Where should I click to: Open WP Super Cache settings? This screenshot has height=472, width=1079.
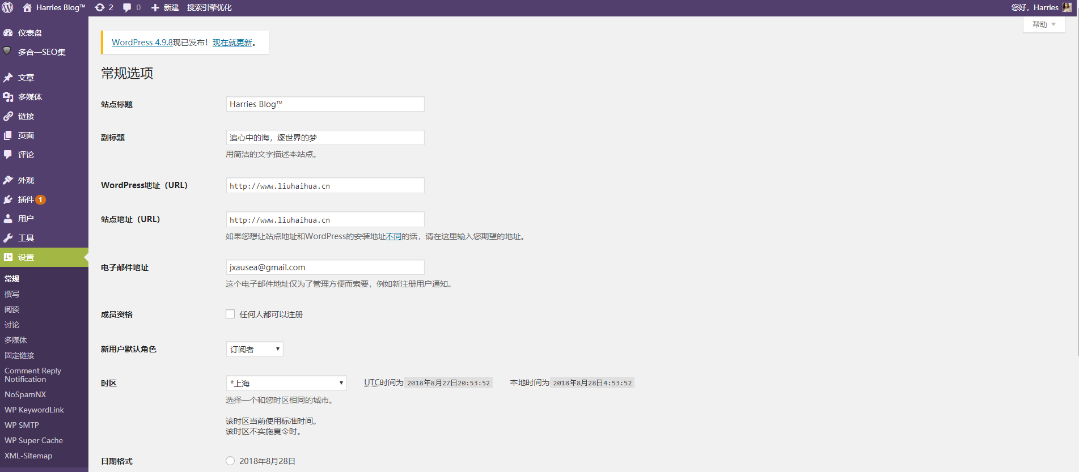(33, 440)
